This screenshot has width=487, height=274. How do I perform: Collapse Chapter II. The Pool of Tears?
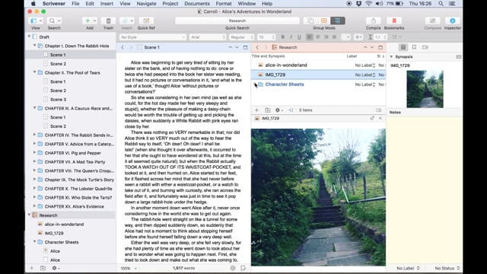[34, 72]
